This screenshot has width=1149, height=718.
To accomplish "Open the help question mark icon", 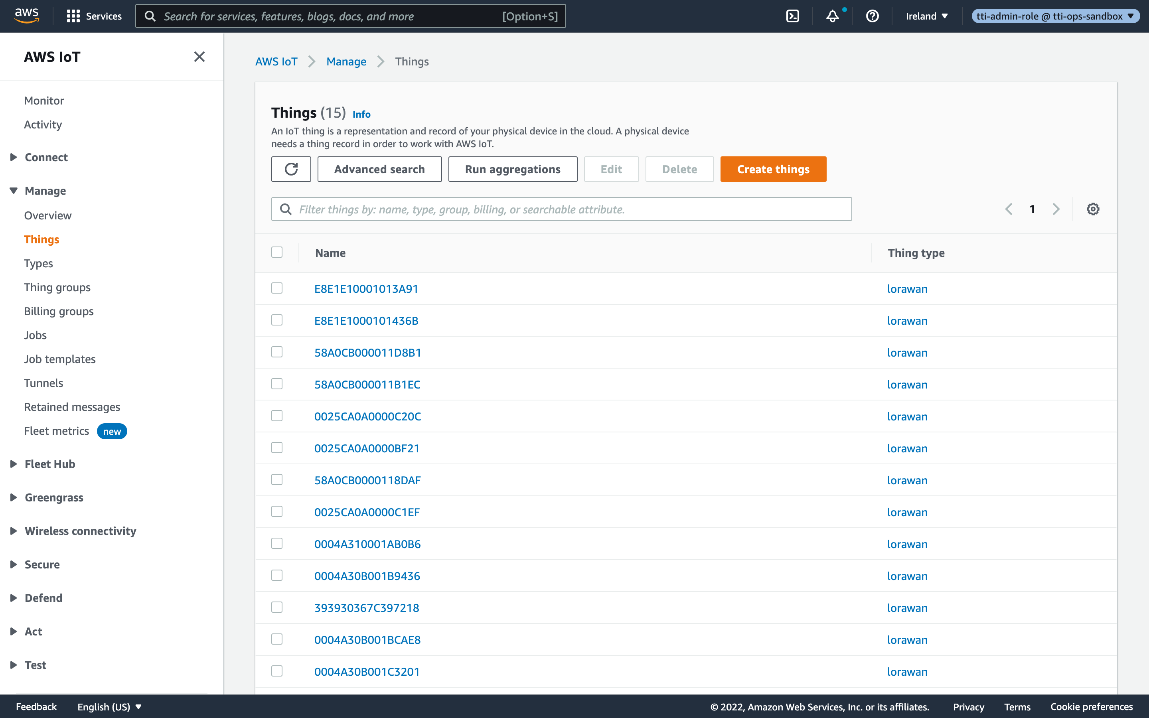I will pyautogui.click(x=872, y=16).
